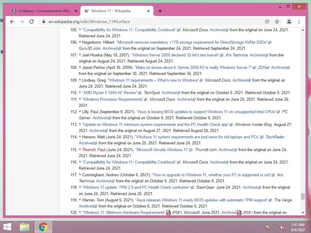The width and height of the screenshot is (311, 233).
Task: Open Action Center flag tray icon
Action: point(268,227)
